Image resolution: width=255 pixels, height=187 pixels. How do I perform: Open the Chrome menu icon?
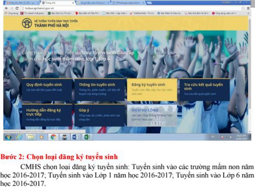click(248, 8)
